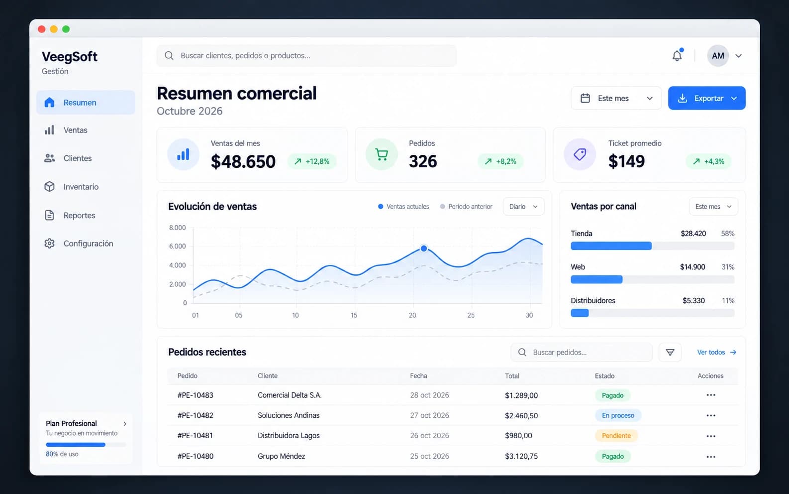789x494 pixels.
Task: Click the En proceso status badge
Action: (x=618, y=415)
